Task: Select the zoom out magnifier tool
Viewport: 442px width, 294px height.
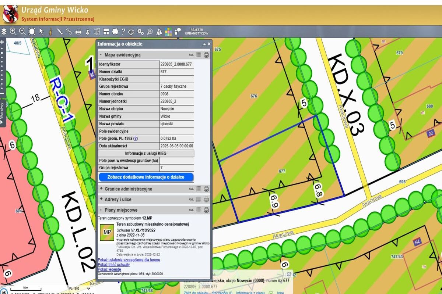Action: tap(22, 32)
